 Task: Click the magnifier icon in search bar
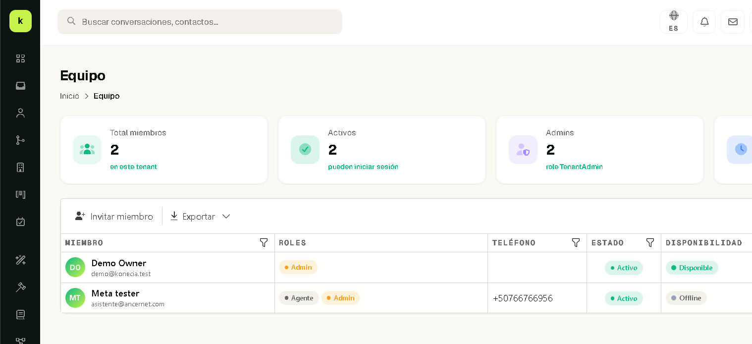pyautogui.click(x=71, y=21)
